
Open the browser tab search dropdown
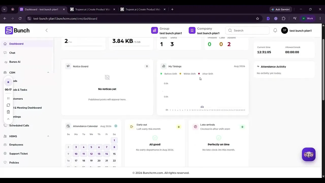(x=4, y=9)
